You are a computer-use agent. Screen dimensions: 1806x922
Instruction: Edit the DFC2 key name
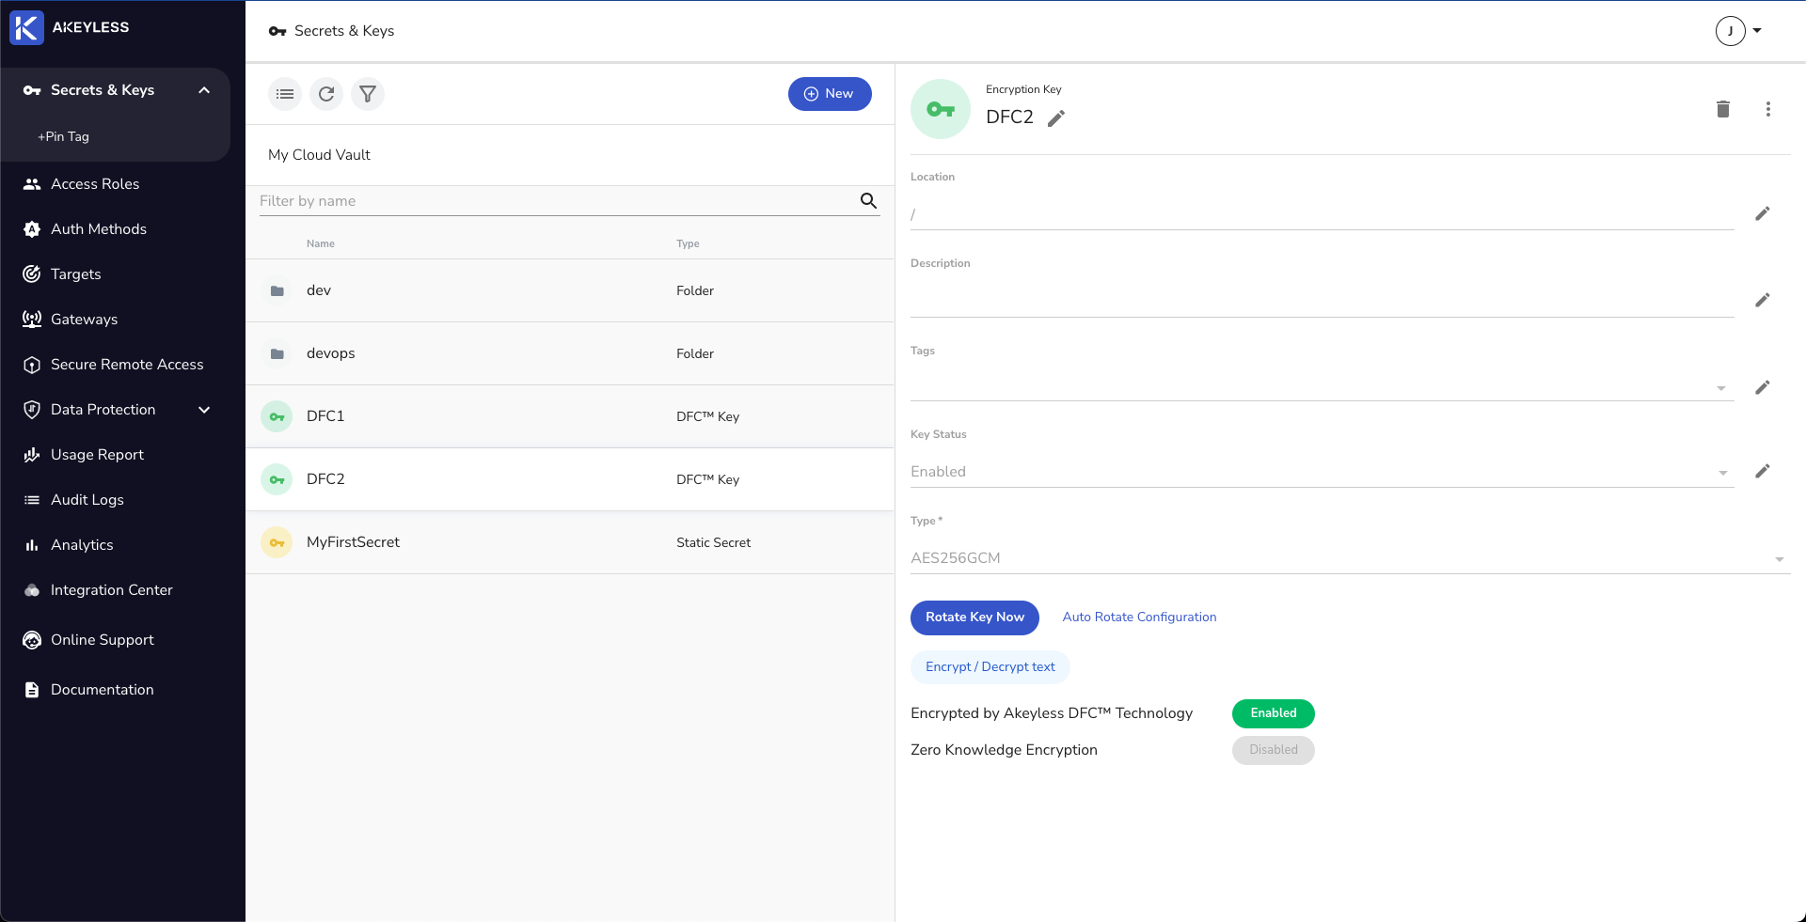(x=1056, y=117)
